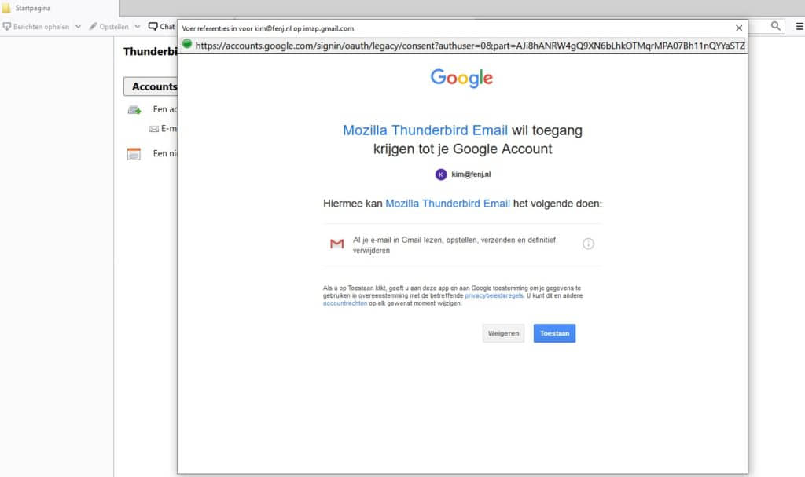Click Opstellen in Thunderbird toolbar

(x=108, y=26)
